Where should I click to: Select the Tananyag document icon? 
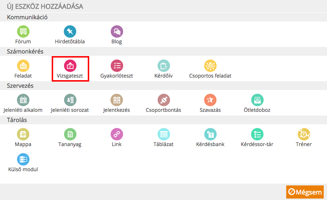coord(70,134)
